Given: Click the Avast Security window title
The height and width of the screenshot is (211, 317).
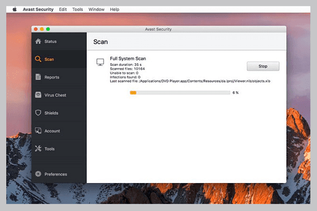Looking at the screenshot, I should point(158,29).
